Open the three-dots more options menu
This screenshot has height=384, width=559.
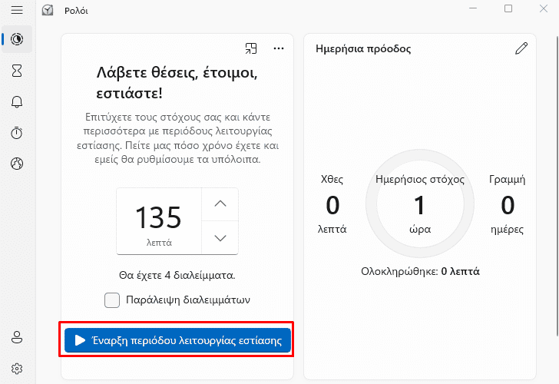279,48
